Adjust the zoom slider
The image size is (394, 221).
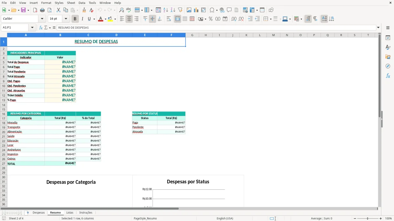tap(368, 218)
